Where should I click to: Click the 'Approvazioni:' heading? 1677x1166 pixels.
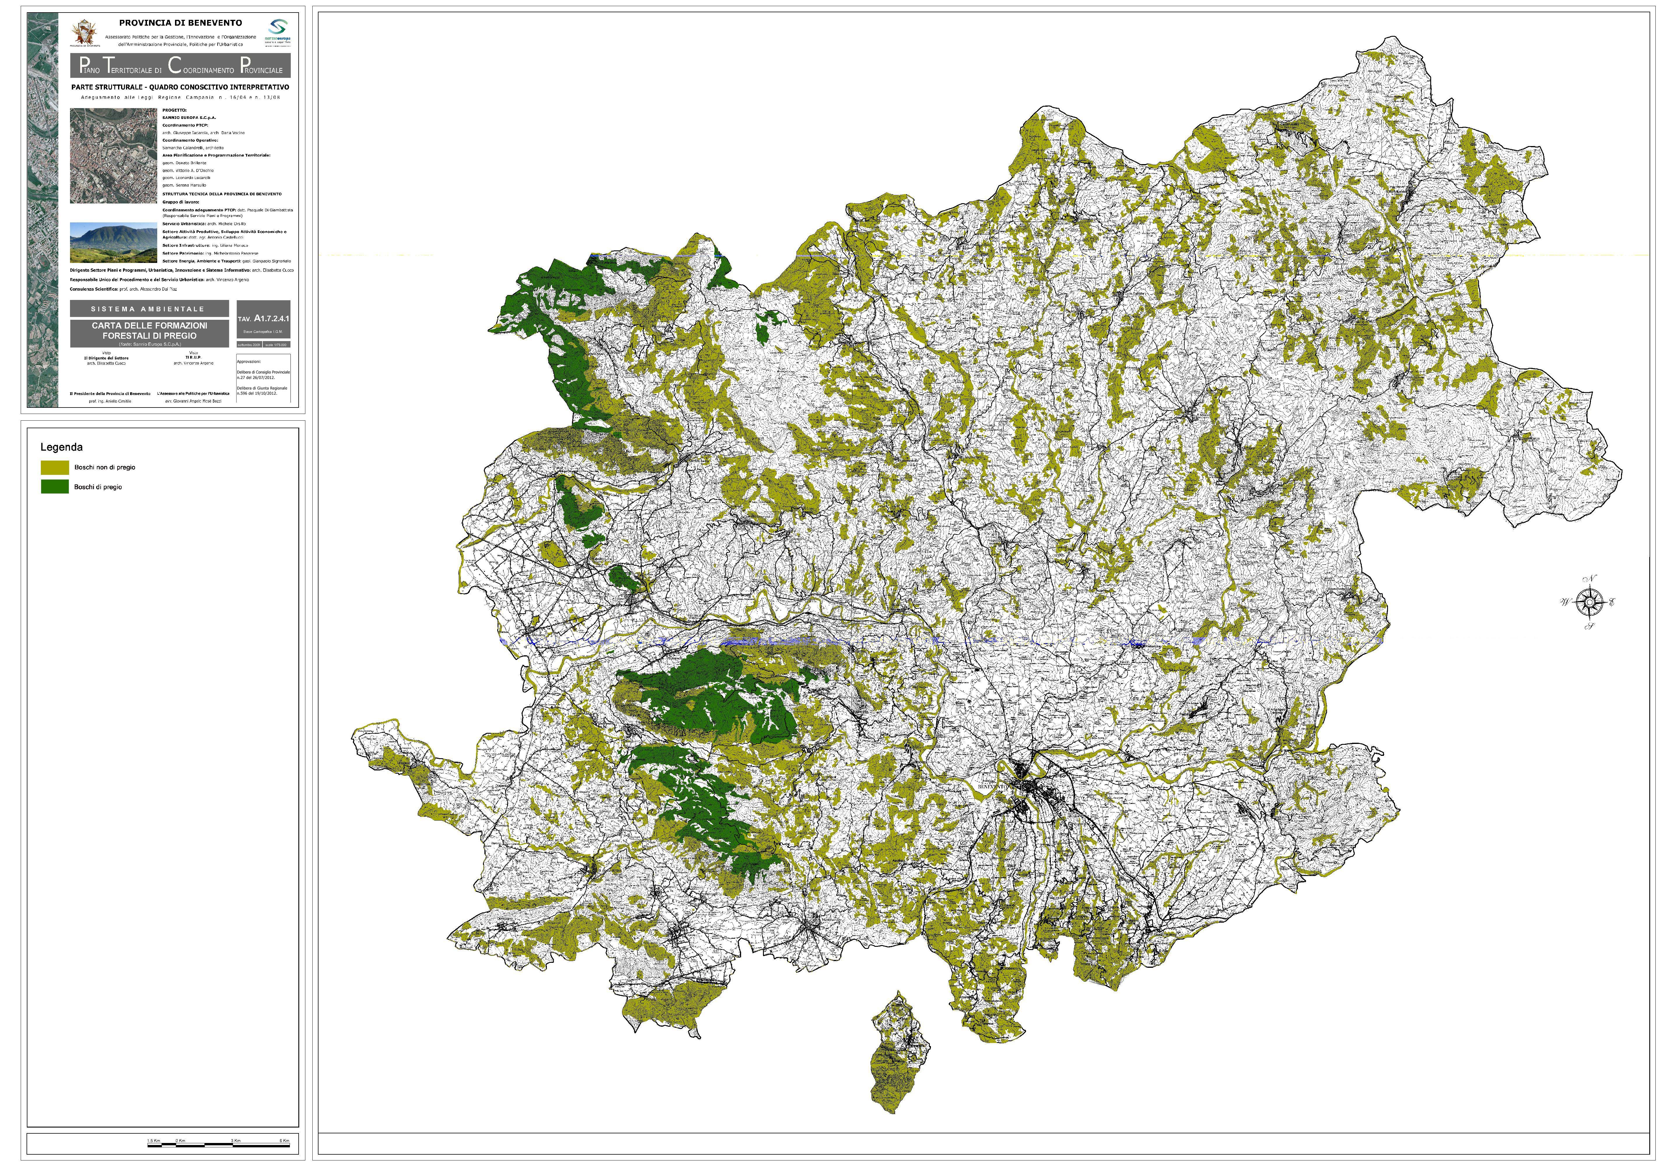point(249,362)
